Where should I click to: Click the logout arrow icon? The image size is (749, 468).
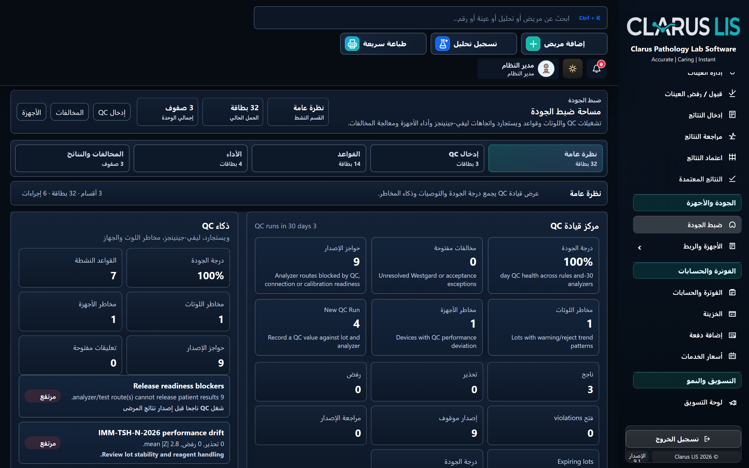tap(707, 439)
